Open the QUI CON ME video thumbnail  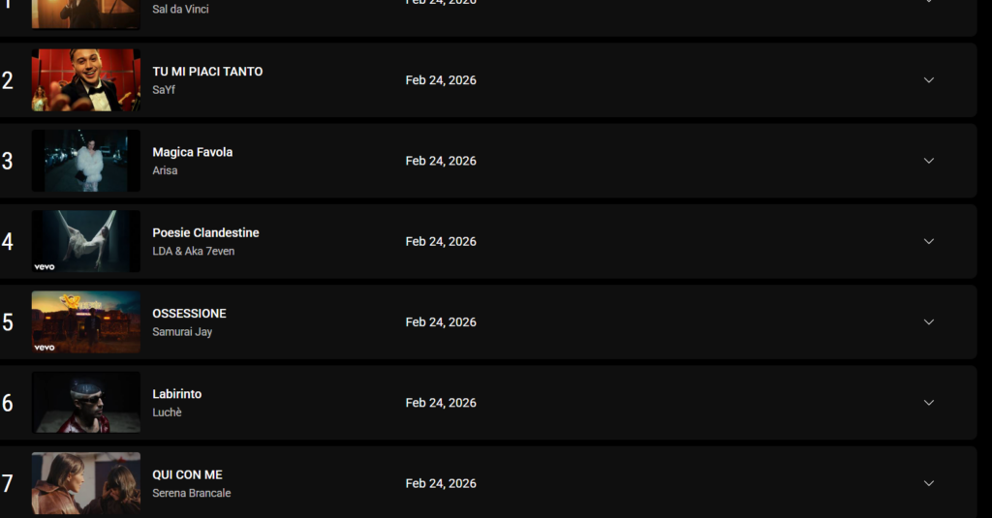86,483
